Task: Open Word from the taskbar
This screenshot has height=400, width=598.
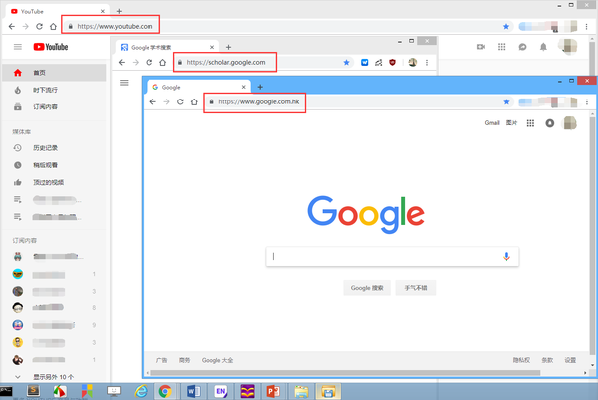Action: (x=193, y=391)
